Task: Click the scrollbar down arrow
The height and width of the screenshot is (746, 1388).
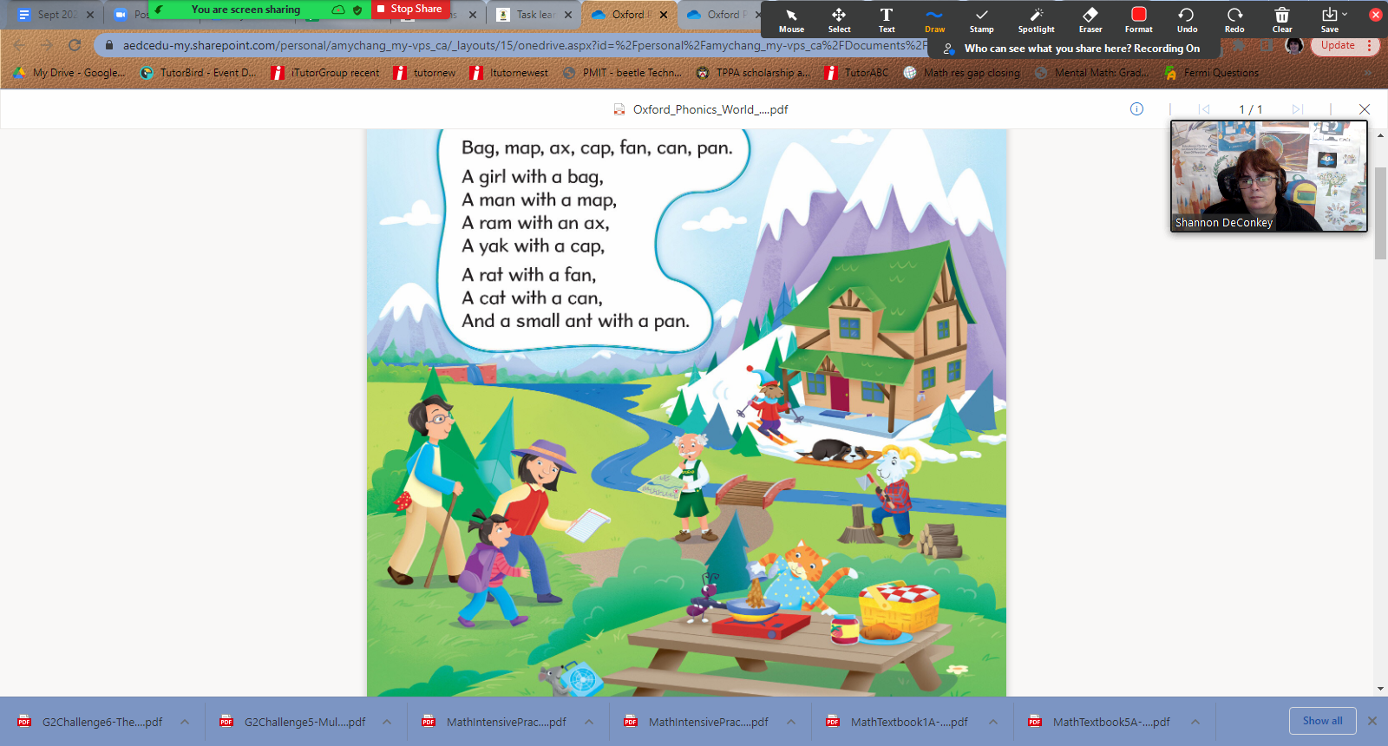Action: (1380, 689)
